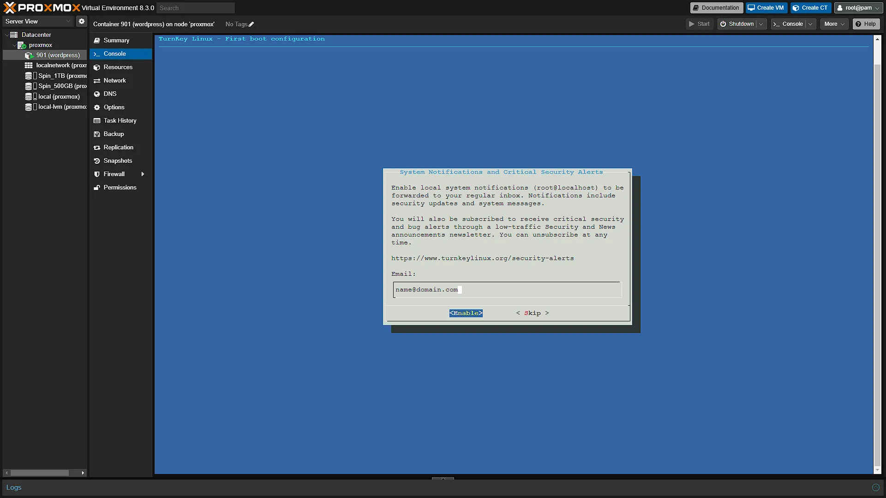The height and width of the screenshot is (498, 886).
Task: Expand the Shutdown options arrow
Action: pyautogui.click(x=761, y=24)
